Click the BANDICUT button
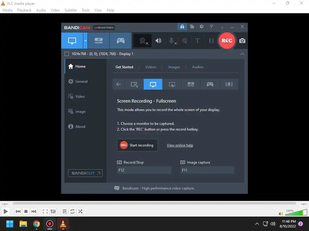This screenshot has height=231, width=309. [85, 173]
